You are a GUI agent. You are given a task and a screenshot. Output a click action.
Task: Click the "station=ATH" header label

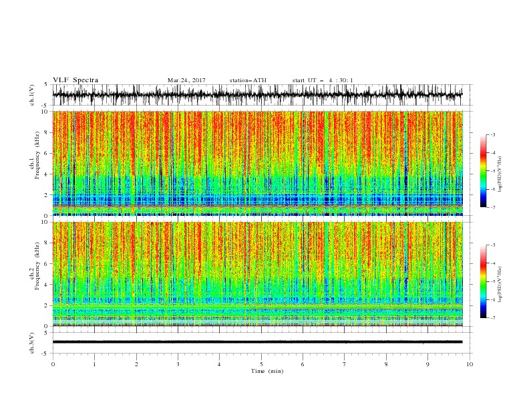248,80
